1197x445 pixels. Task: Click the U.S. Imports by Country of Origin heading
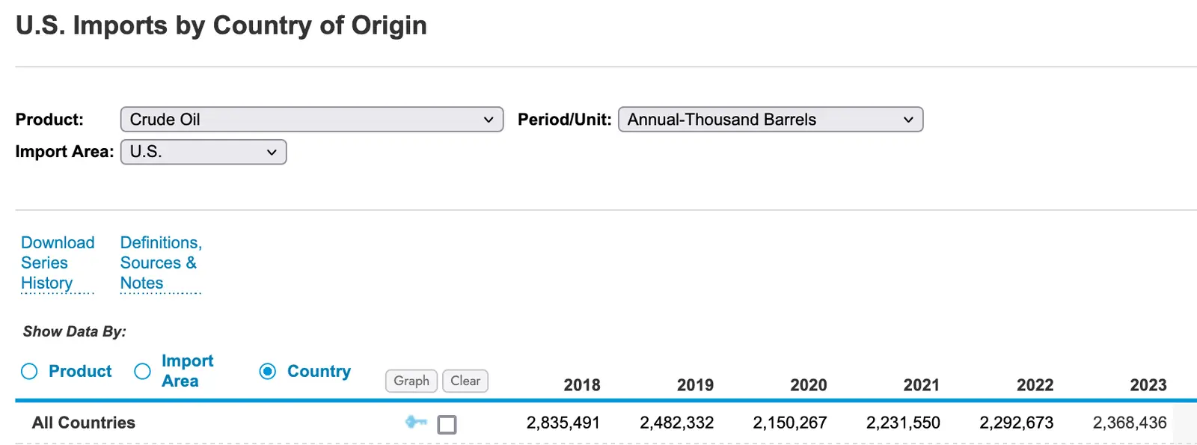221,25
